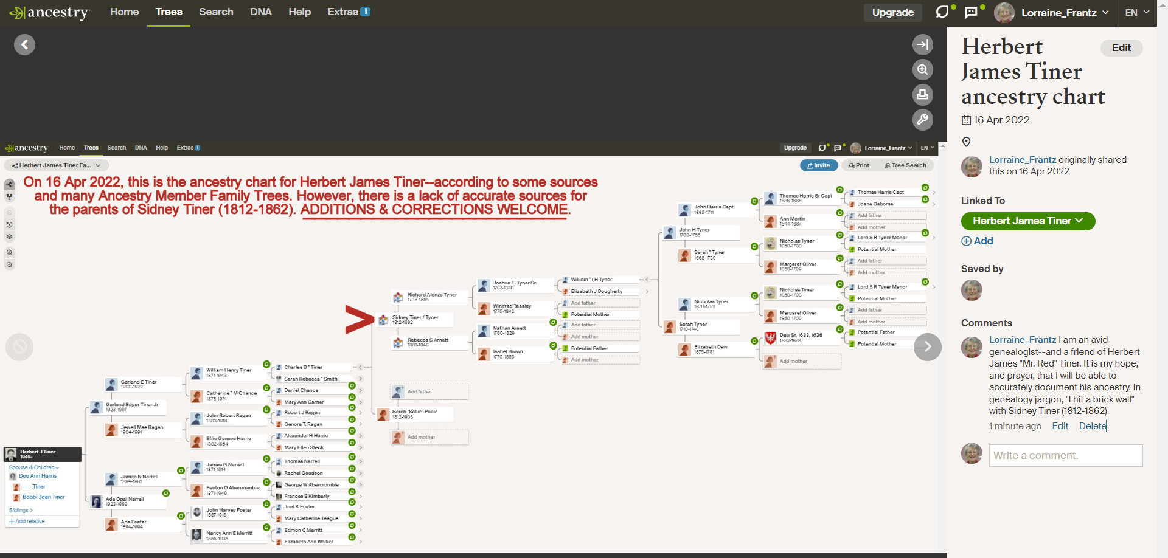
Task: Click the collapse side panel icon
Action: coord(922,44)
